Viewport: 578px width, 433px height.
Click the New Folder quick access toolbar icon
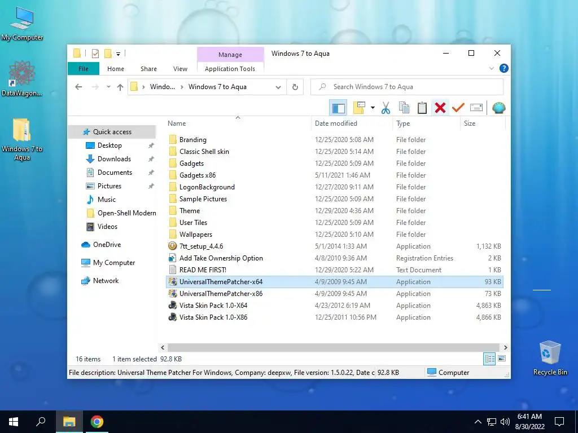[x=108, y=54]
